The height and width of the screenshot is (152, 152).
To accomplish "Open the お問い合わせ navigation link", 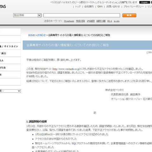I will pyautogui.click(x=113, y=7).
